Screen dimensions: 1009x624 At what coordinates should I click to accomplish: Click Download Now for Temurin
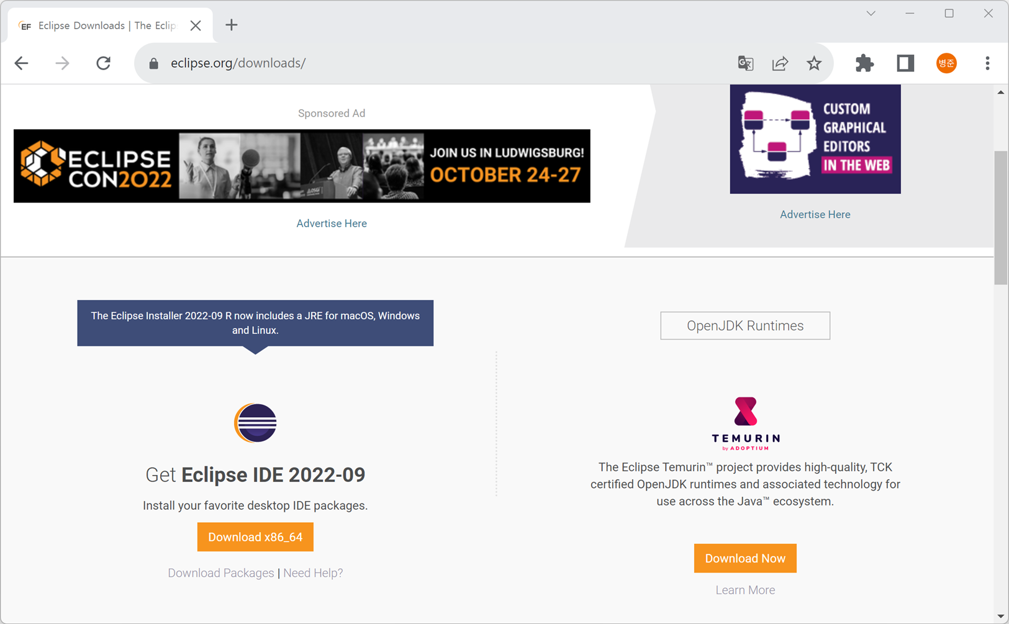pyautogui.click(x=745, y=559)
